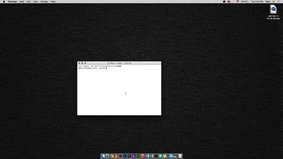Click the stack icon left of Trash
The width and height of the screenshot is (283, 159).
(176, 156)
